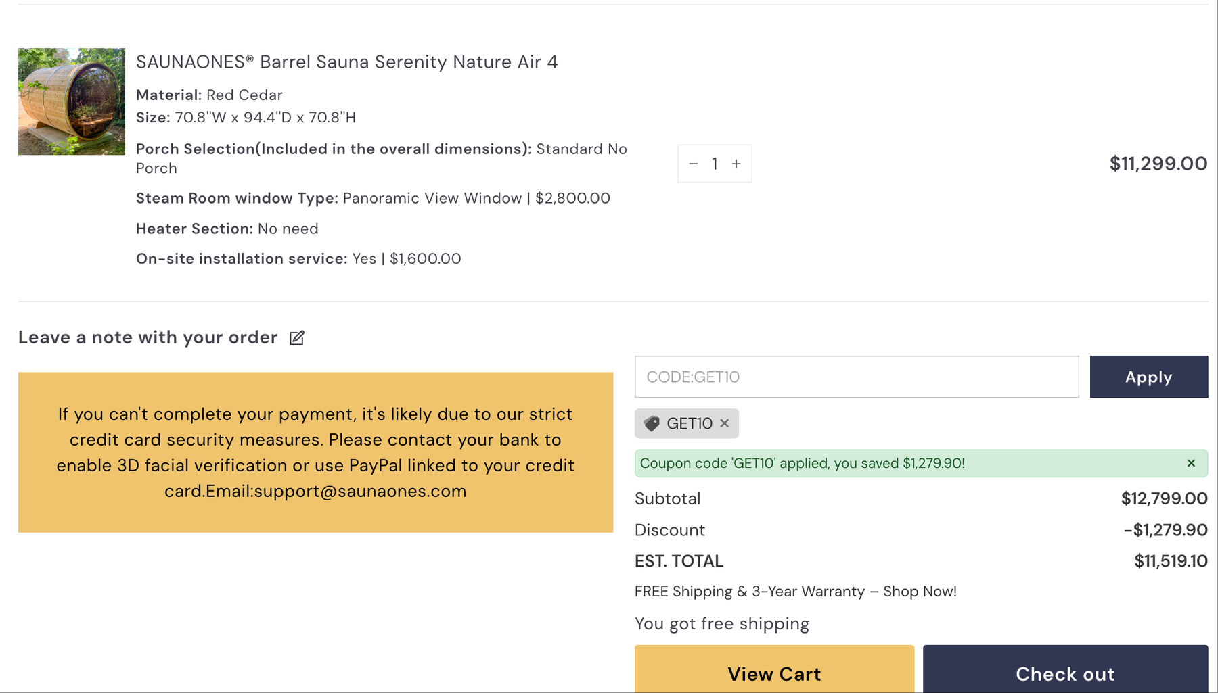Image resolution: width=1218 pixels, height=693 pixels.
Task: Click the GET10 coupon tag icon
Action: [x=652, y=423]
